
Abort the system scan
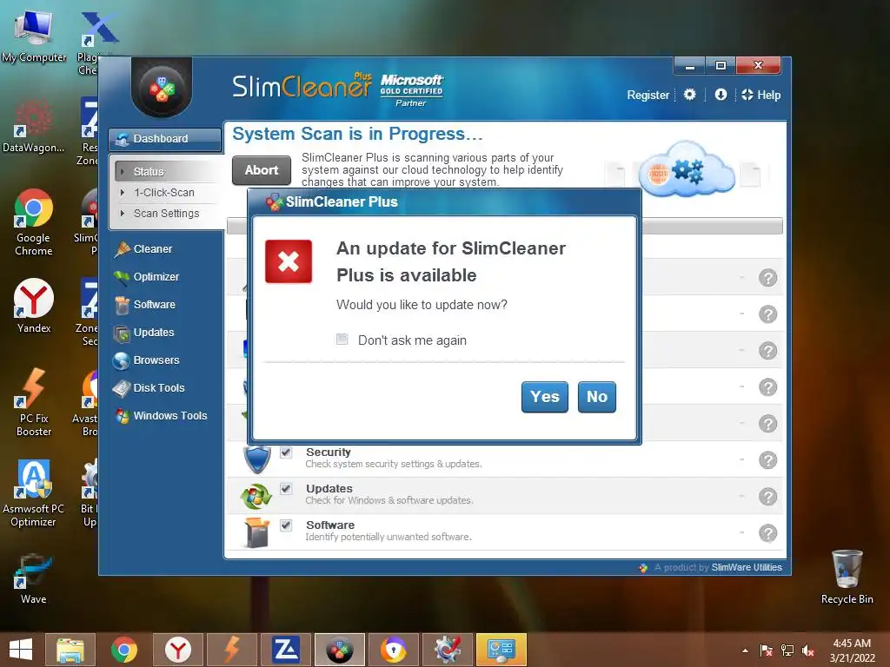tap(262, 170)
